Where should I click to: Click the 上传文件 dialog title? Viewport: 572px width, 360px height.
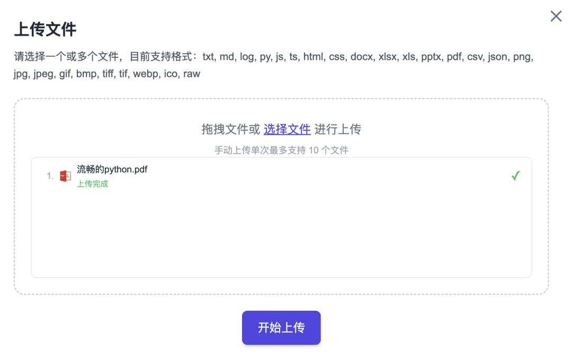(x=45, y=29)
